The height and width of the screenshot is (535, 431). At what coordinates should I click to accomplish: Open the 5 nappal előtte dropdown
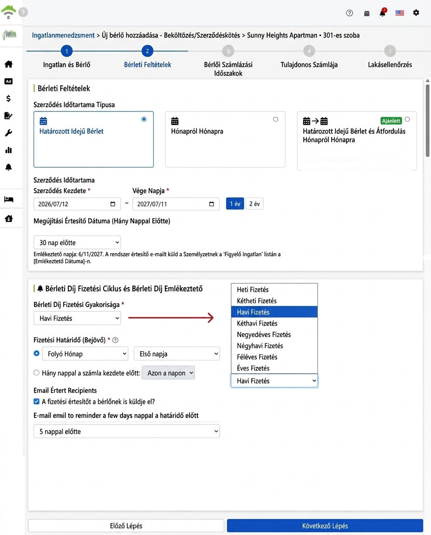127,431
